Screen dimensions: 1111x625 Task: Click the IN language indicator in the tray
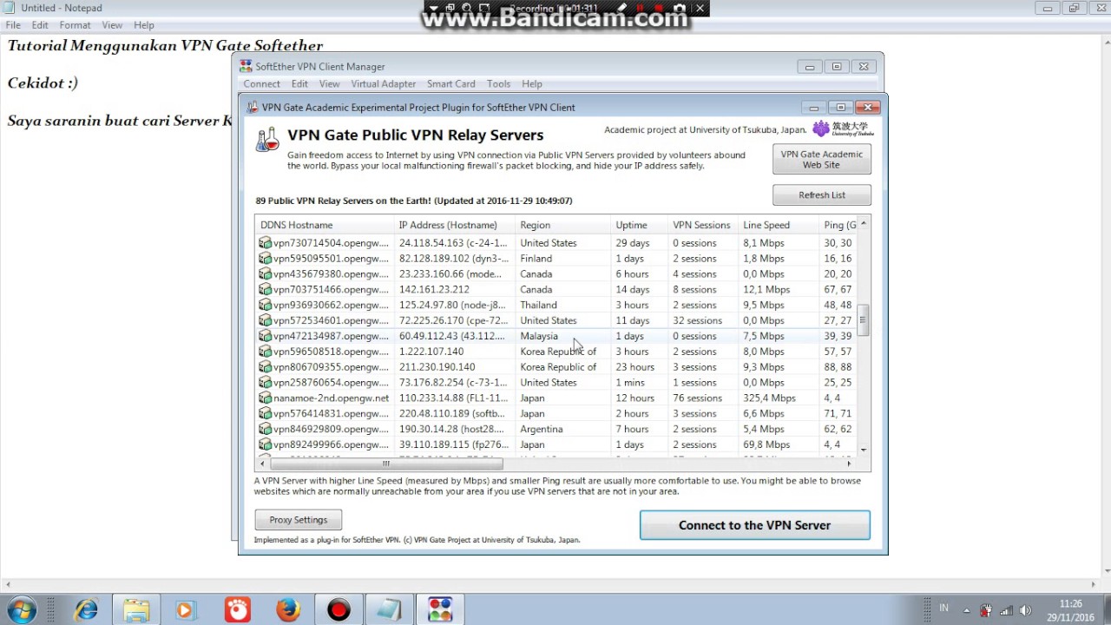(943, 609)
